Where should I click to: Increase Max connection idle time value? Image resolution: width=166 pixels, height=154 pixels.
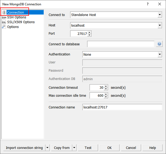[x=106, y=94]
